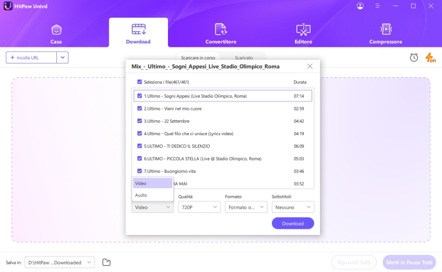Switch to the Convertitore tab
Viewport: 442px width, 272px height.
[220, 33]
